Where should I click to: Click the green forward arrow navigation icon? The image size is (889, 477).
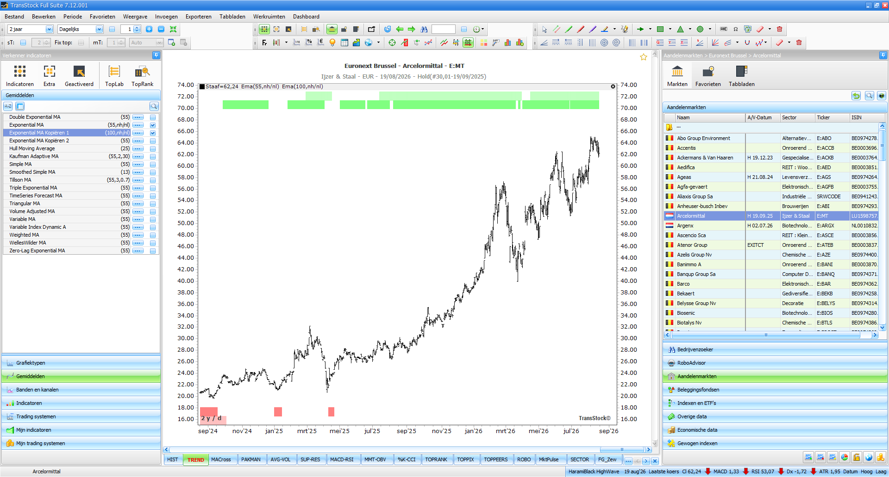click(412, 29)
